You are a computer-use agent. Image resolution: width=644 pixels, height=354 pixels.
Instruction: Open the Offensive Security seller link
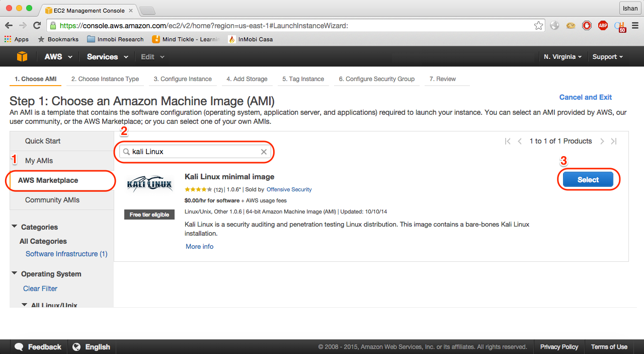click(289, 190)
